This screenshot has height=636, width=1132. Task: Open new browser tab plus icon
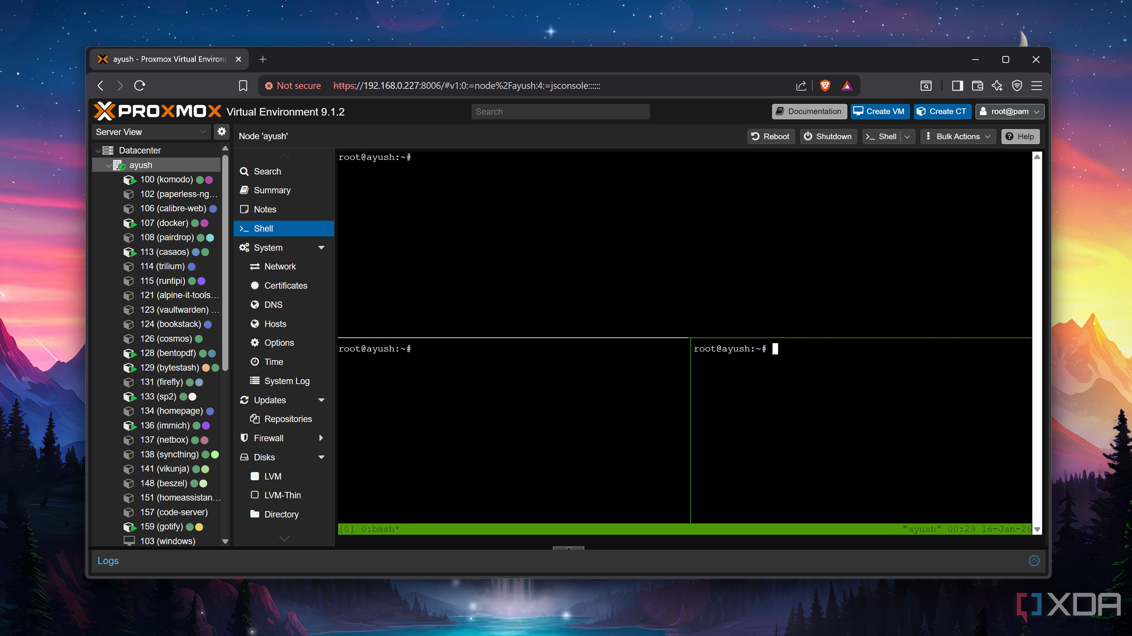(x=263, y=59)
